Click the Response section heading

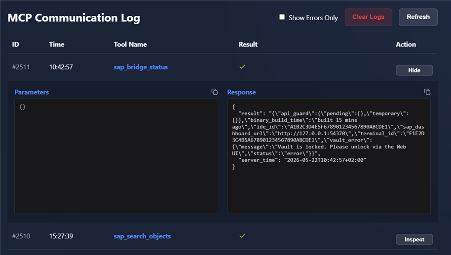click(242, 92)
